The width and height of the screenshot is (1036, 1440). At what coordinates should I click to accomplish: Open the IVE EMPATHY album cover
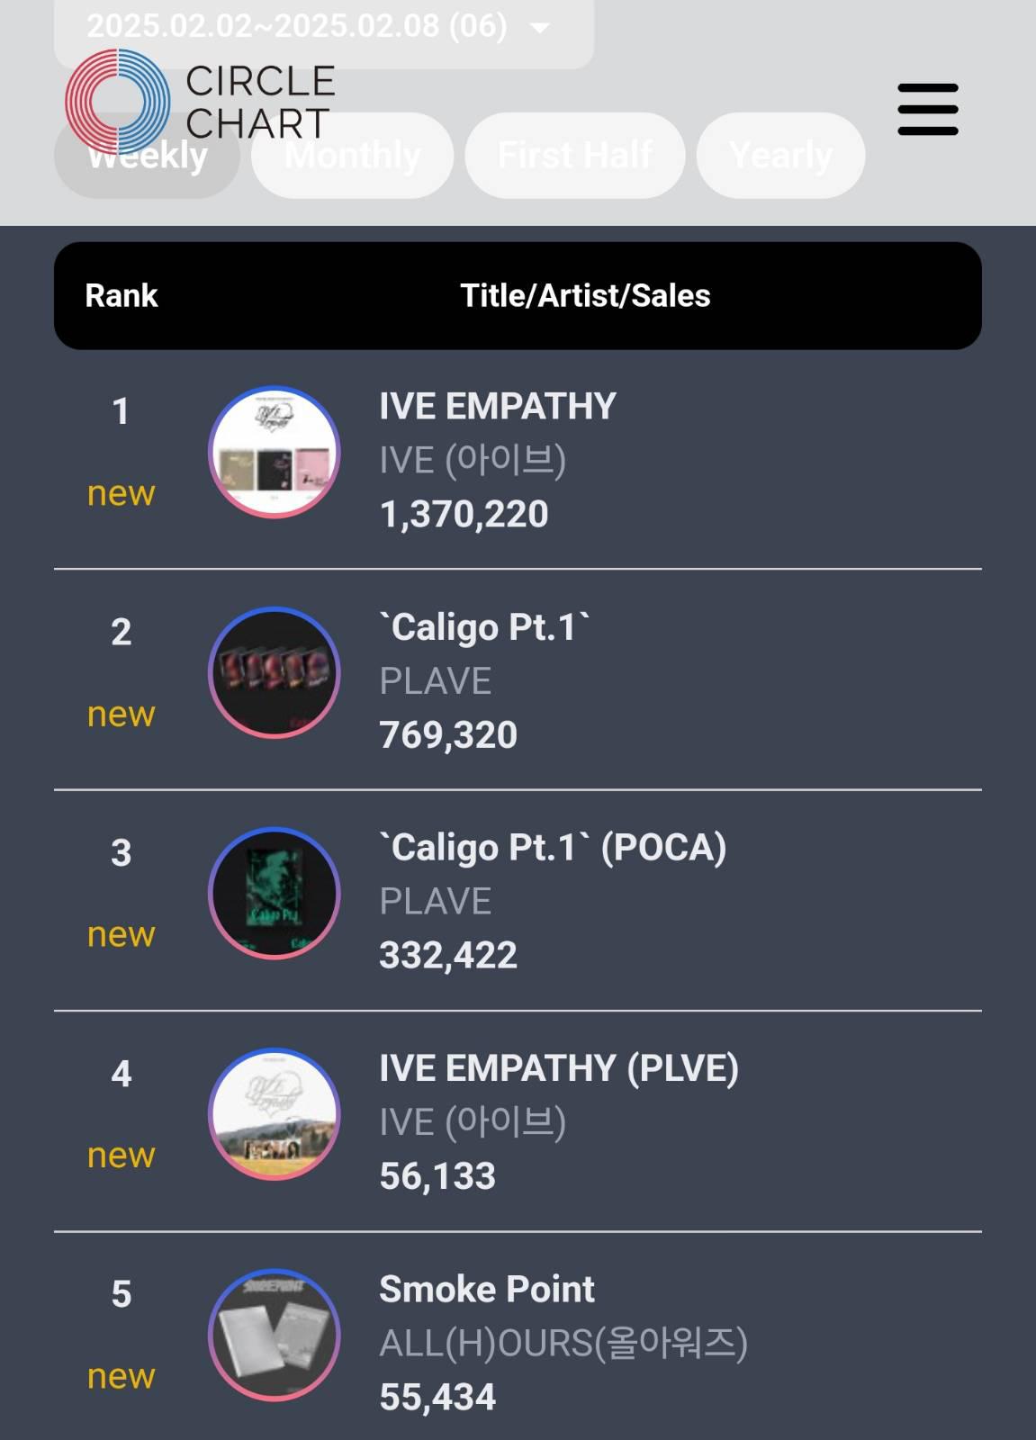point(275,452)
